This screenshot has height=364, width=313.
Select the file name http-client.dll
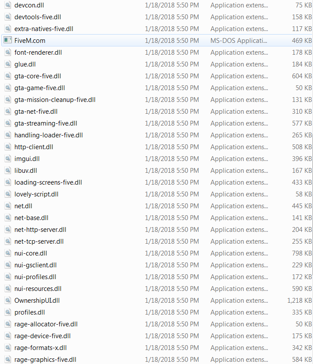34,147
